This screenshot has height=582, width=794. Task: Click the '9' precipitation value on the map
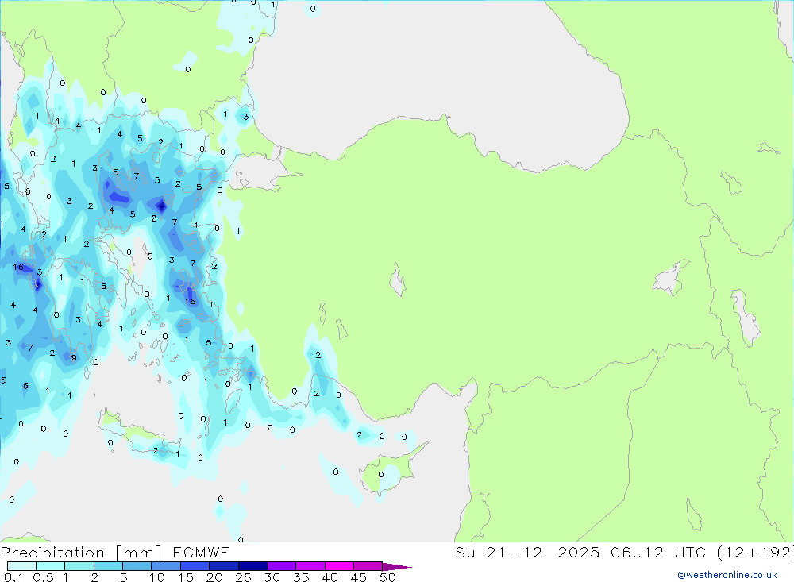coord(74,358)
